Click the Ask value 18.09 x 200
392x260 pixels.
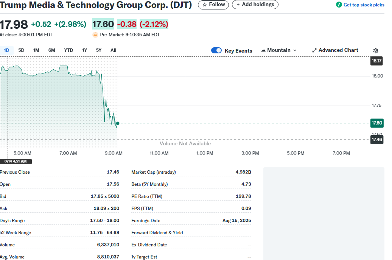point(106,208)
